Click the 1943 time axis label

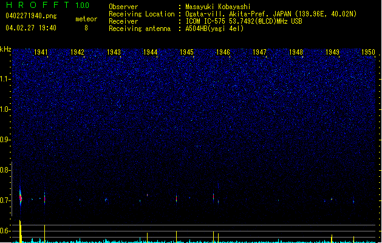pos(114,52)
